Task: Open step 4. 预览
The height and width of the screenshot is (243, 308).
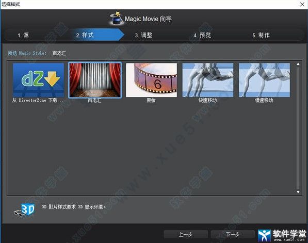Action: [202, 35]
